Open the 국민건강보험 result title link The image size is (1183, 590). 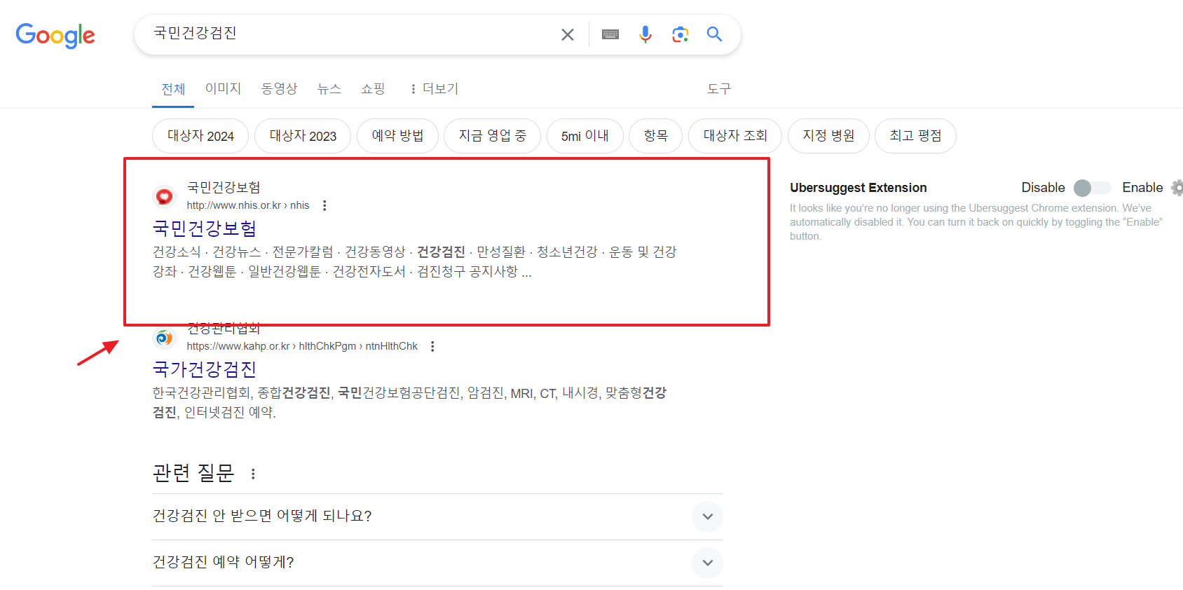[205, 228]
